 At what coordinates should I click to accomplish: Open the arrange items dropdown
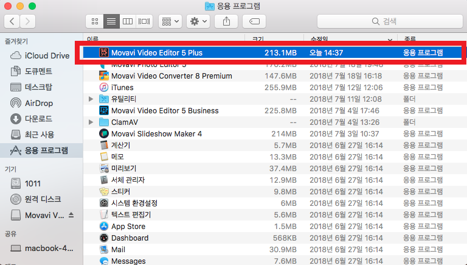[170, 21]
